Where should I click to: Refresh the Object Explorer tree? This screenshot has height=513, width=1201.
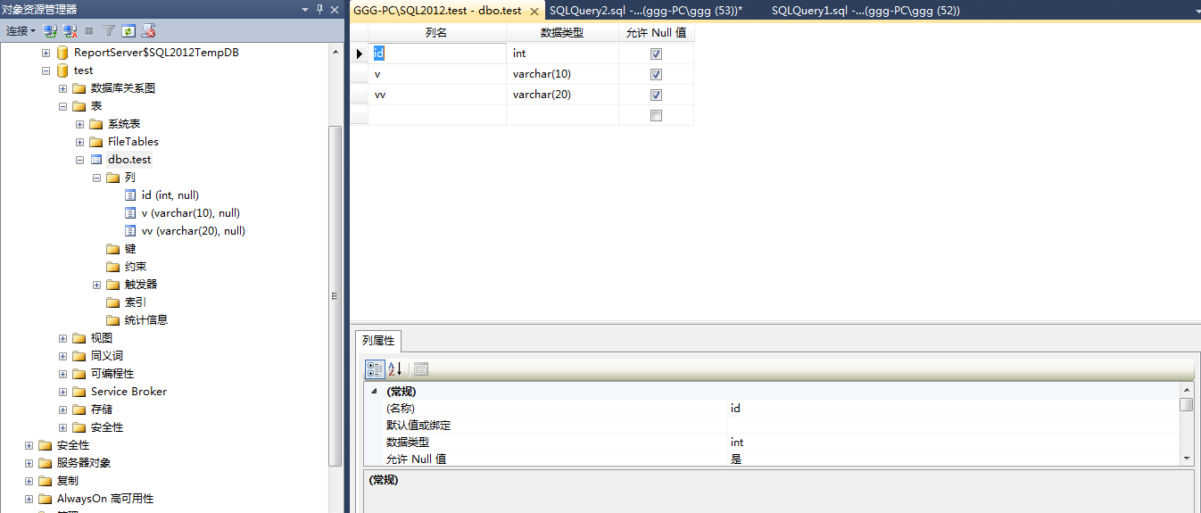(x=128, y=31)
